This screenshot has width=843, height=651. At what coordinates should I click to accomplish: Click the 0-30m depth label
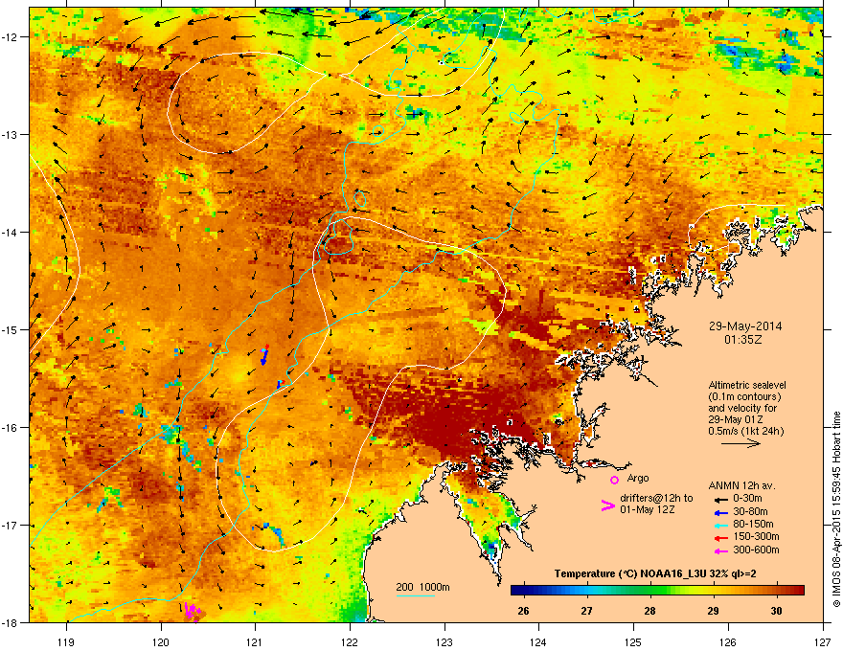pos(747,499)
